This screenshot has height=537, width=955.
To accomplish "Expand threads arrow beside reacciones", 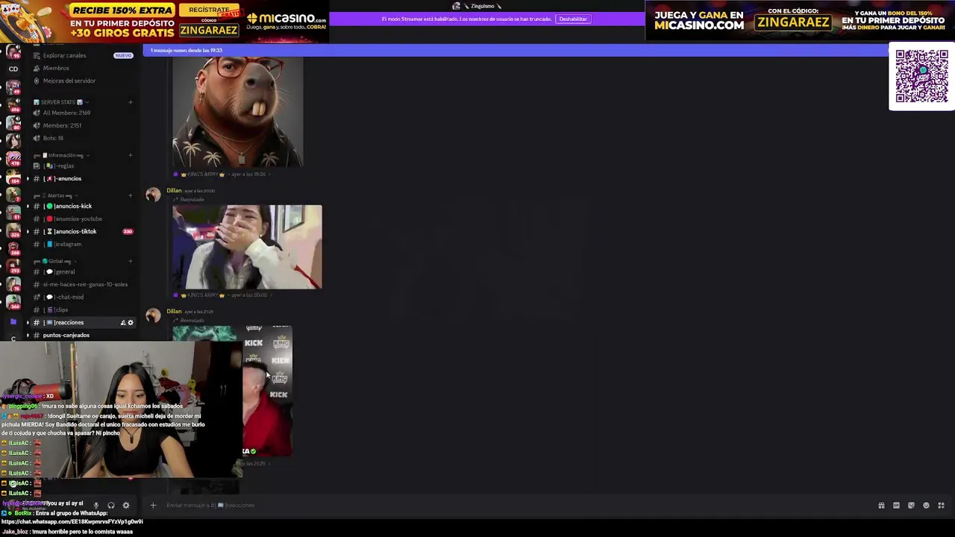I will tap(28, 323).
